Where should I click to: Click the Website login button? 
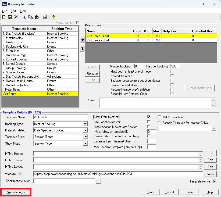[x=16, y=192]
